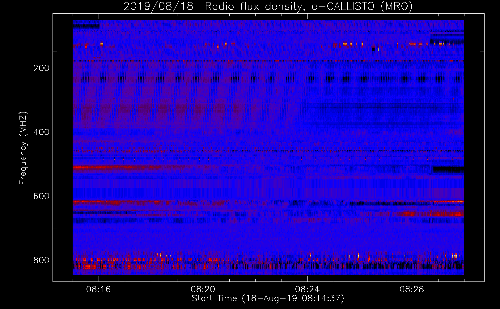Click the "Start Time (18-Aug-19 08:14:37)" axis label

pyautogui.click(x=268, y=298)
